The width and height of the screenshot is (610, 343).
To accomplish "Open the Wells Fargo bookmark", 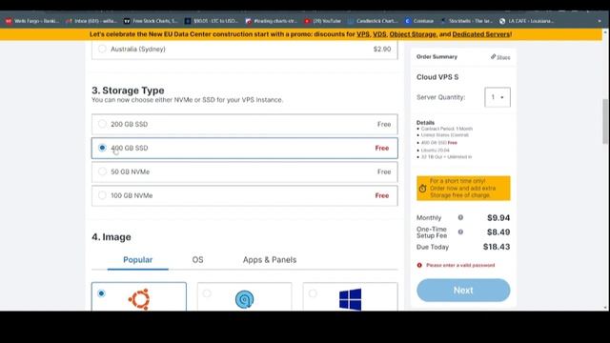I will (x=32, y=21).
